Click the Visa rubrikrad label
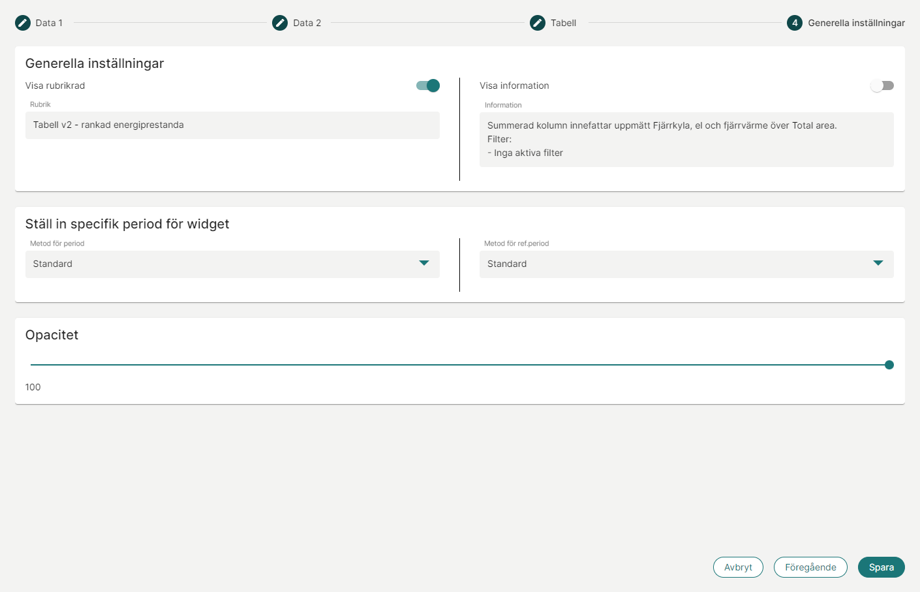Viewport: 920px width, 592px height. click(55, 86)
